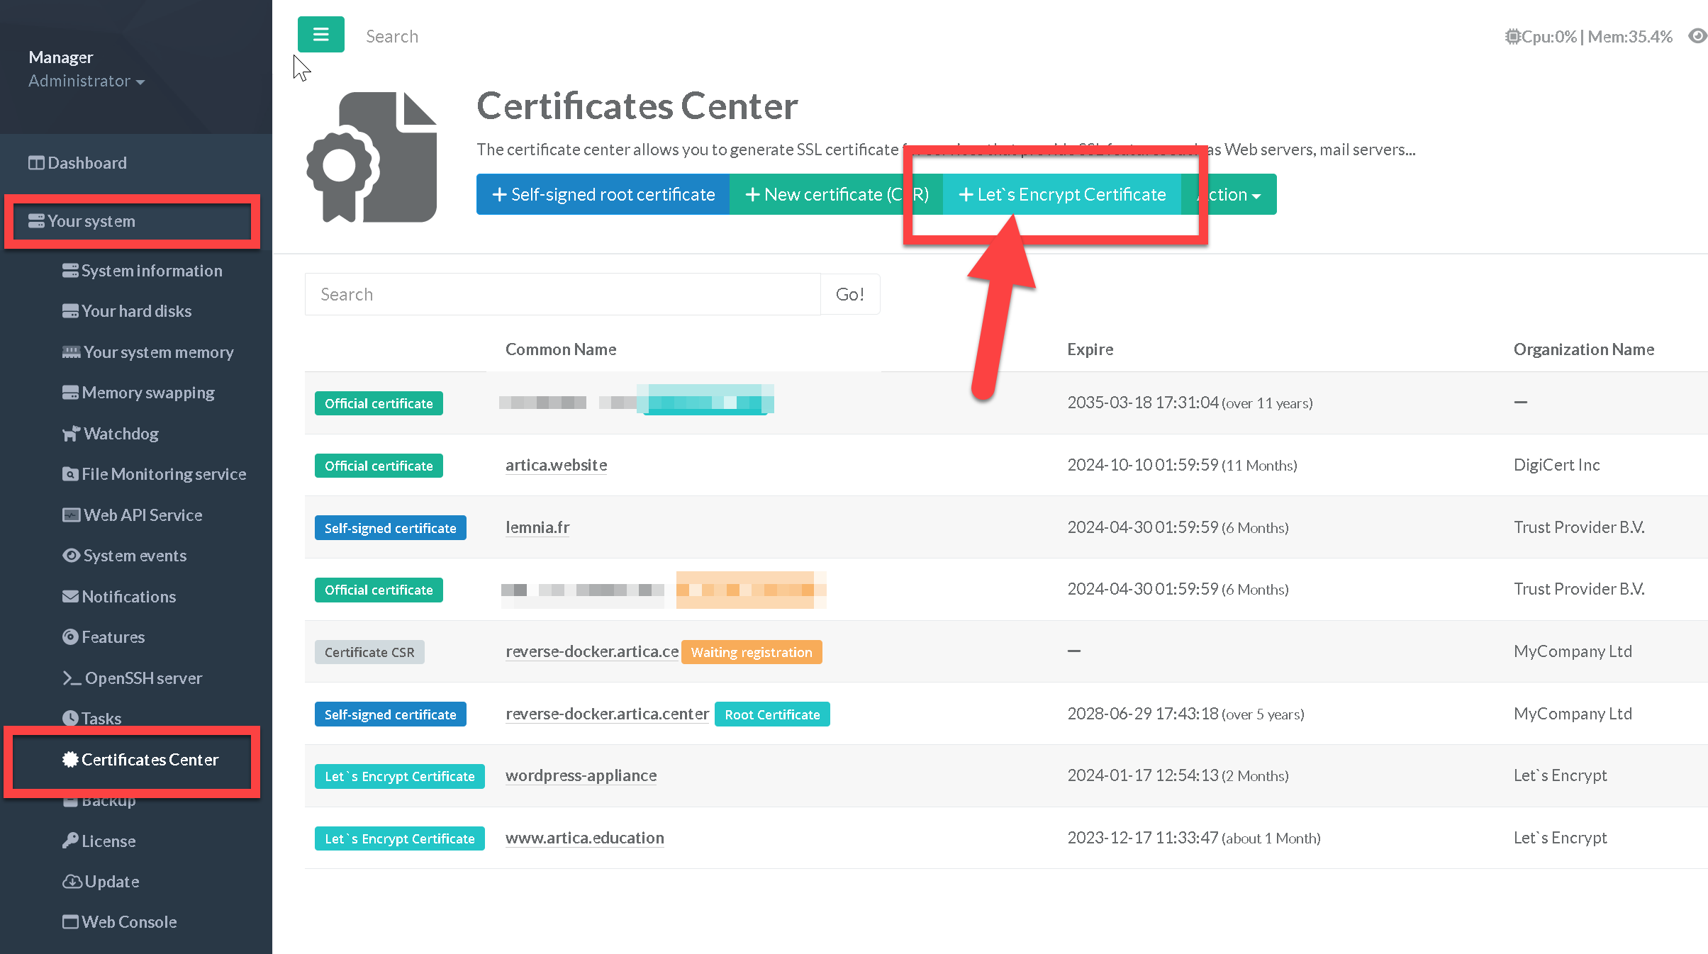Click Let's Encrypt Certificate button
The width and height of the screenshot is (1708, 954).
1061,195
